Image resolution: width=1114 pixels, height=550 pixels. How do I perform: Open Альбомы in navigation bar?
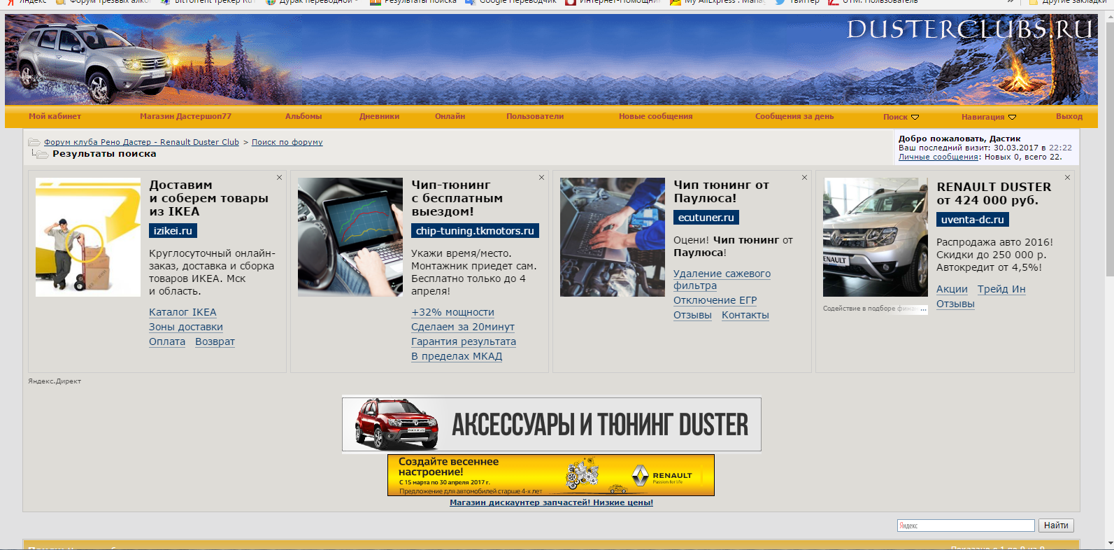pos(304,116)
